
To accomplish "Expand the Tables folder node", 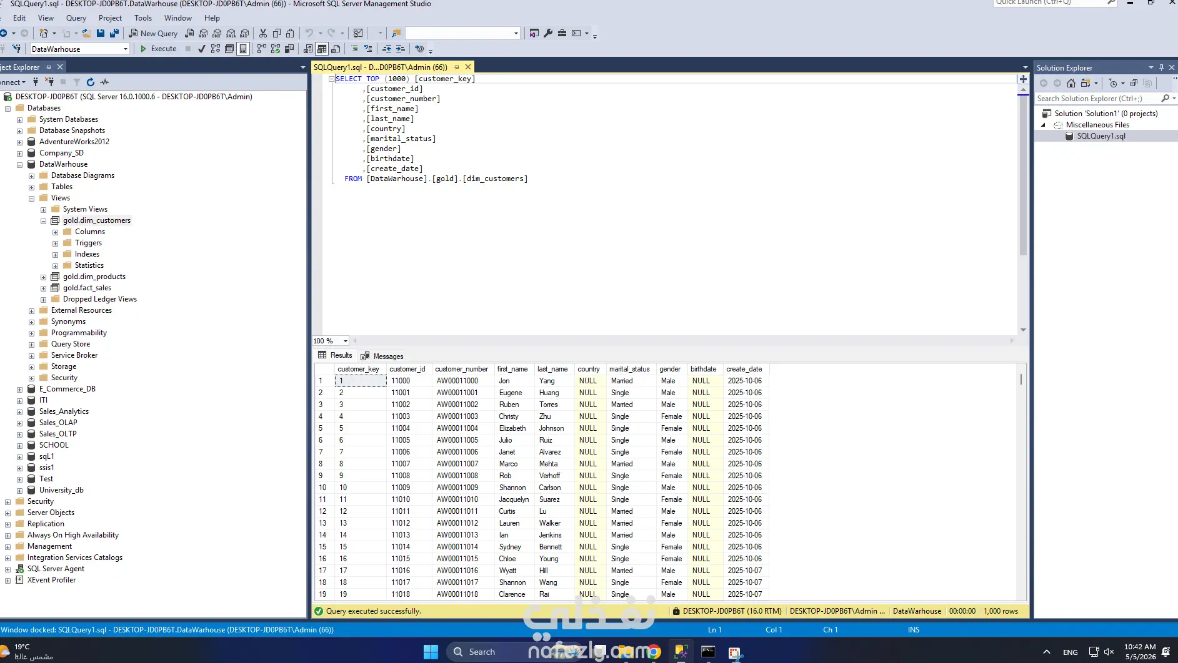I will (31, 187).
